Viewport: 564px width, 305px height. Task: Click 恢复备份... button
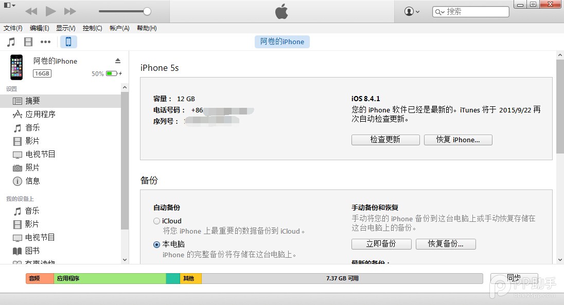pos(446,244)
